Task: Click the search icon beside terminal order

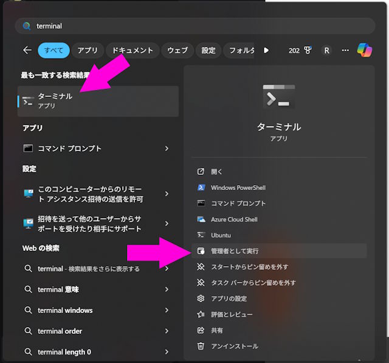Action: click(29, 331)
